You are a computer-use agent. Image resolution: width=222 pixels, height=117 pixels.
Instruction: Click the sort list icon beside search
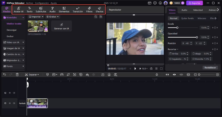[x=101, y=17]
